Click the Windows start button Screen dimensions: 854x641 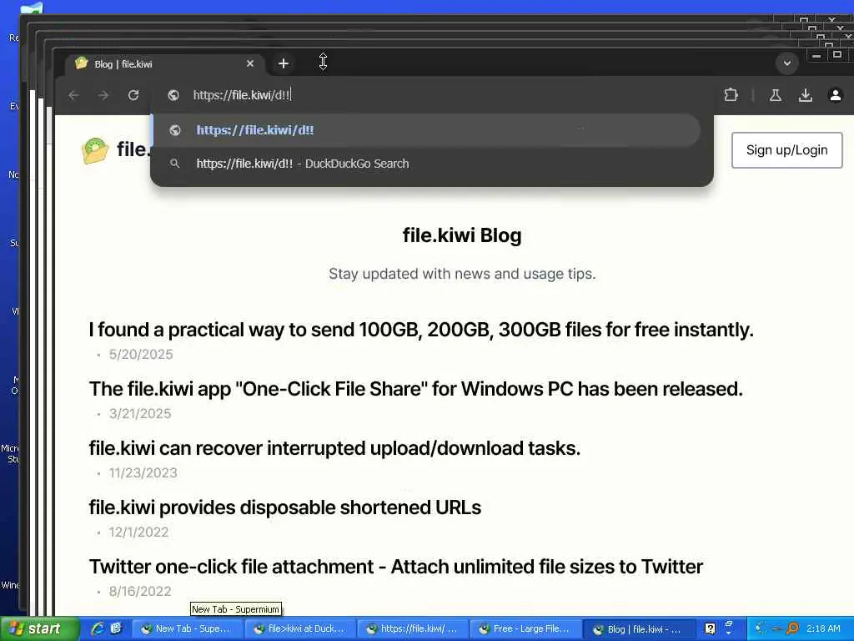click(38, 629)
